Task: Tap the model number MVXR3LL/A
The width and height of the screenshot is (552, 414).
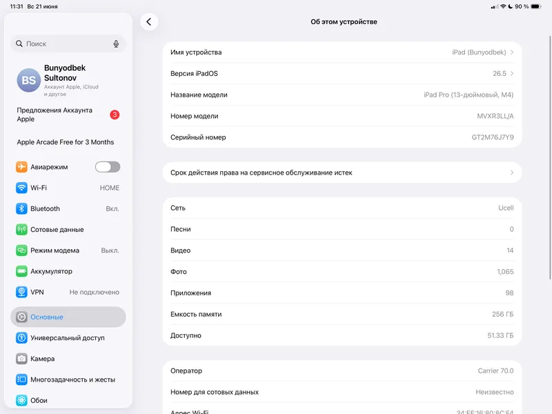Action: pos(495,116)
